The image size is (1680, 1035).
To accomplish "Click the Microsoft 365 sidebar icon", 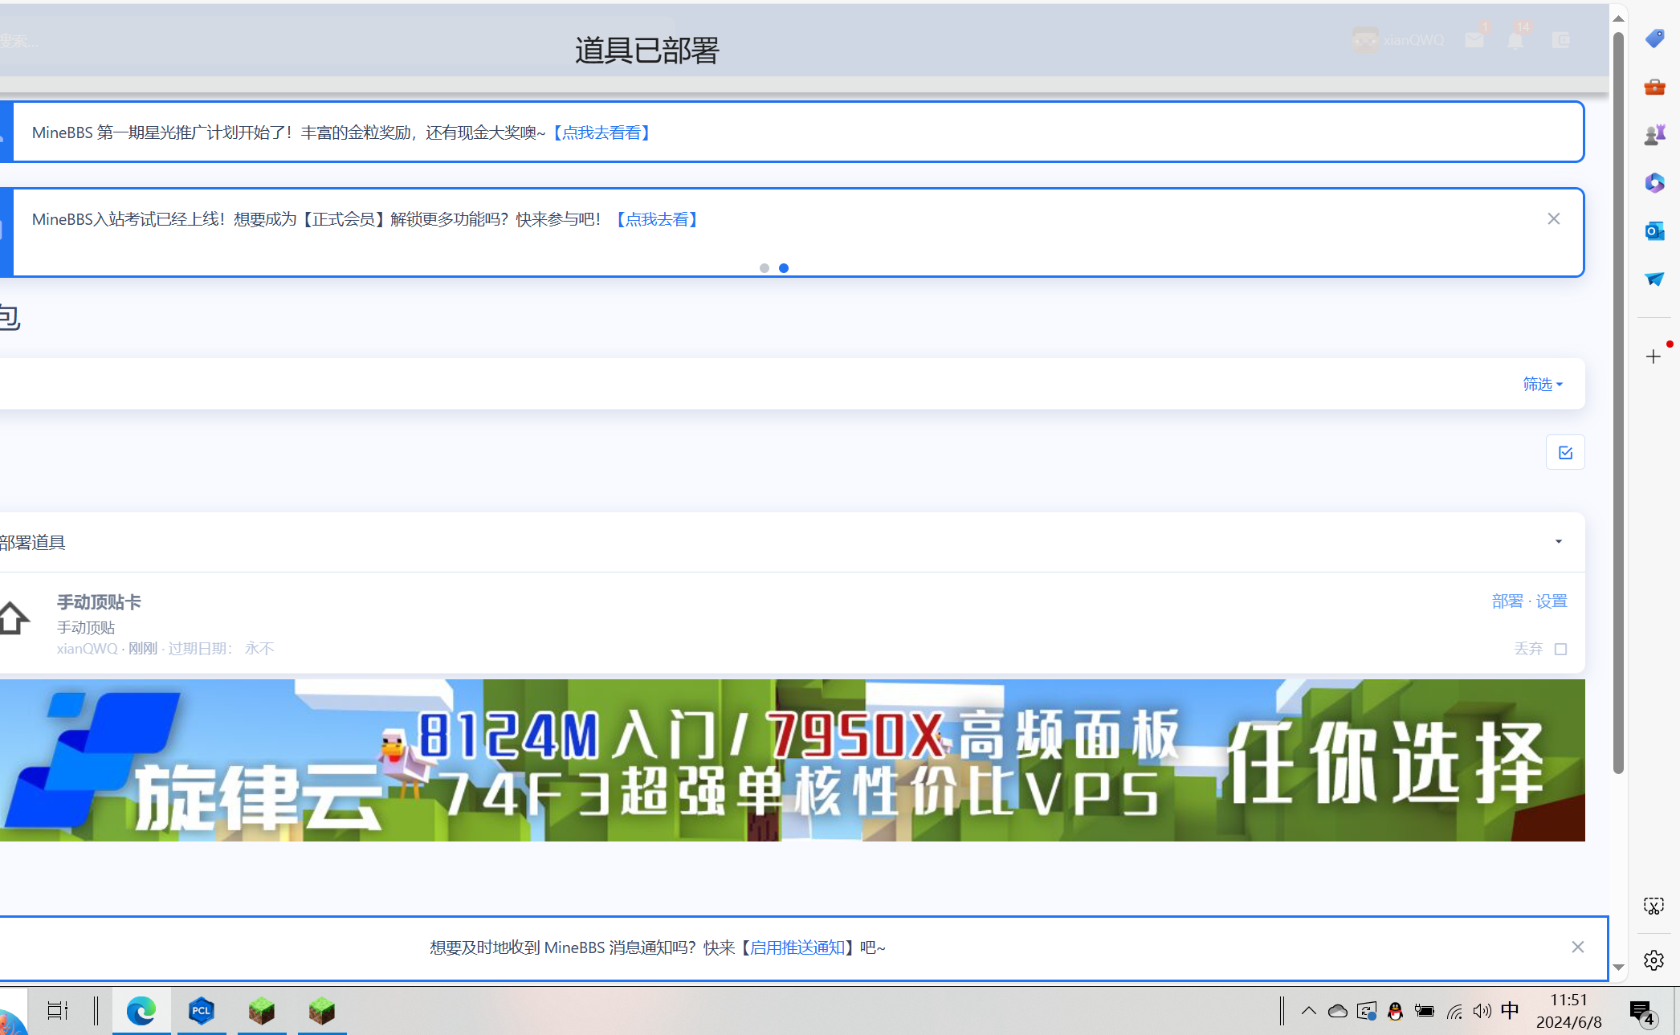I will click(x=1654, y=183).
